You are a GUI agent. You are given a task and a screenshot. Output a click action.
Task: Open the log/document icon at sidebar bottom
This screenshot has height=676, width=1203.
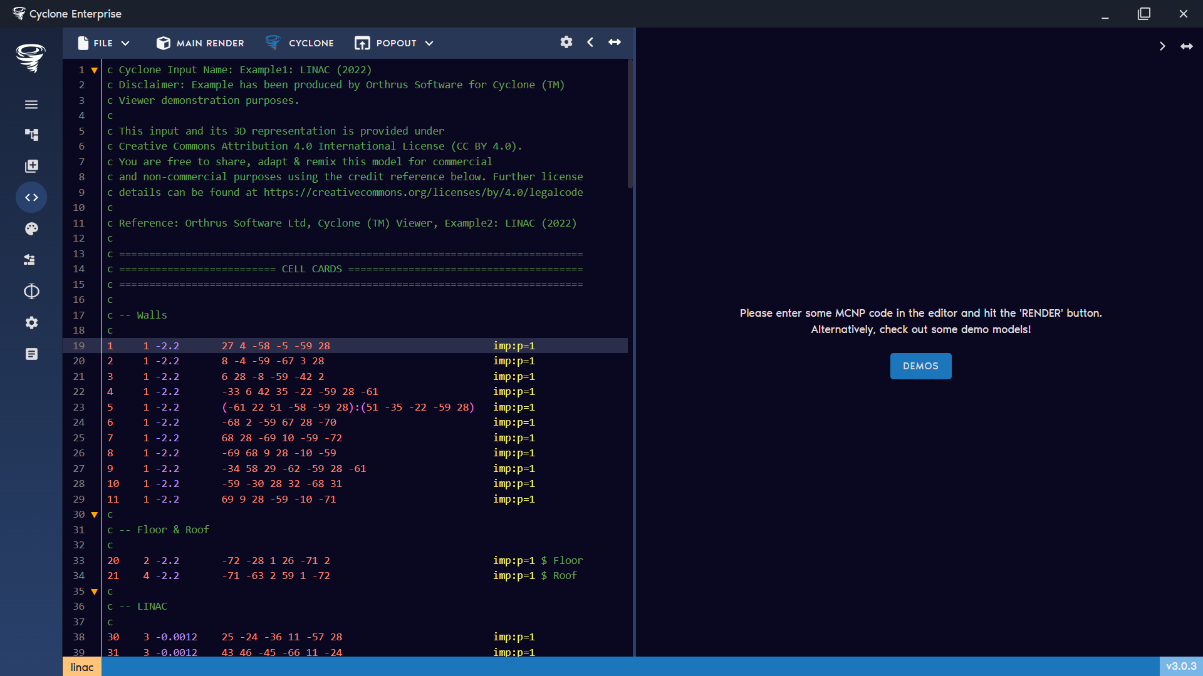tap(31, 354)
